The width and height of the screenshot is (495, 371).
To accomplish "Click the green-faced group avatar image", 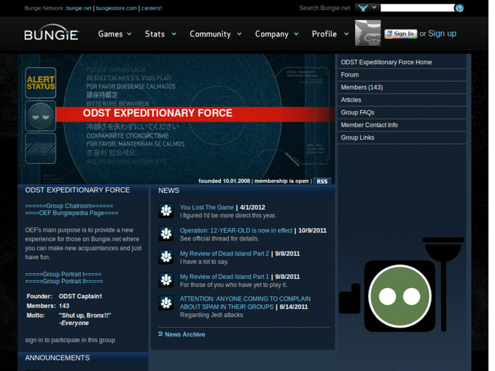I will (x=400, y=296).
